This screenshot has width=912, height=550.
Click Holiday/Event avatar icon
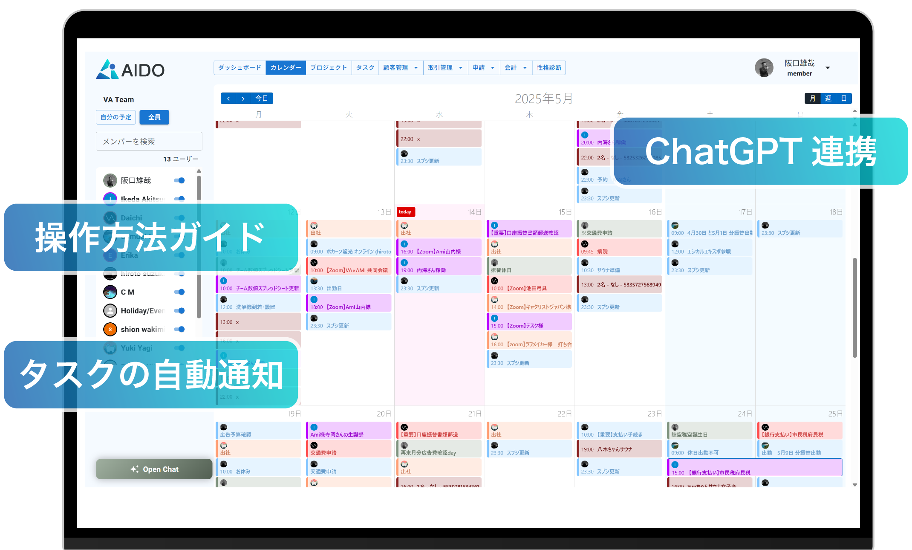110,311
